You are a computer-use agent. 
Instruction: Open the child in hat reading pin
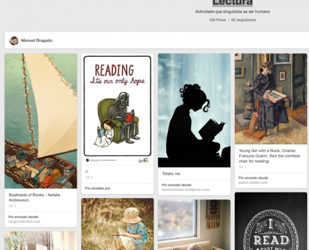pyautogui.click(x=117, y=224)
